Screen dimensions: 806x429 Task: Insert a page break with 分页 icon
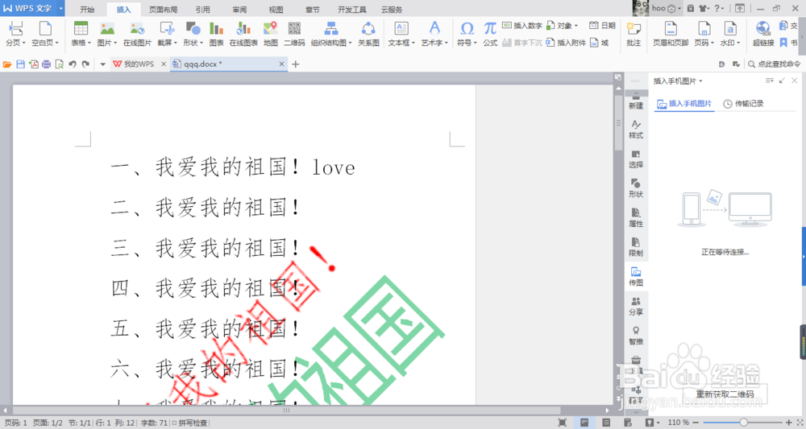pos(15,29)
